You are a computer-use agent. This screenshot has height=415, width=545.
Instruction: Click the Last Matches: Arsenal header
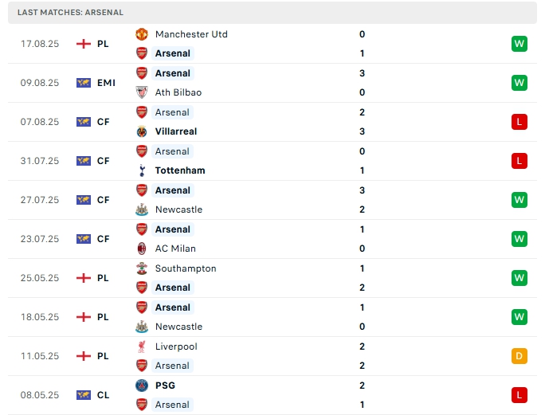(71, 13)
